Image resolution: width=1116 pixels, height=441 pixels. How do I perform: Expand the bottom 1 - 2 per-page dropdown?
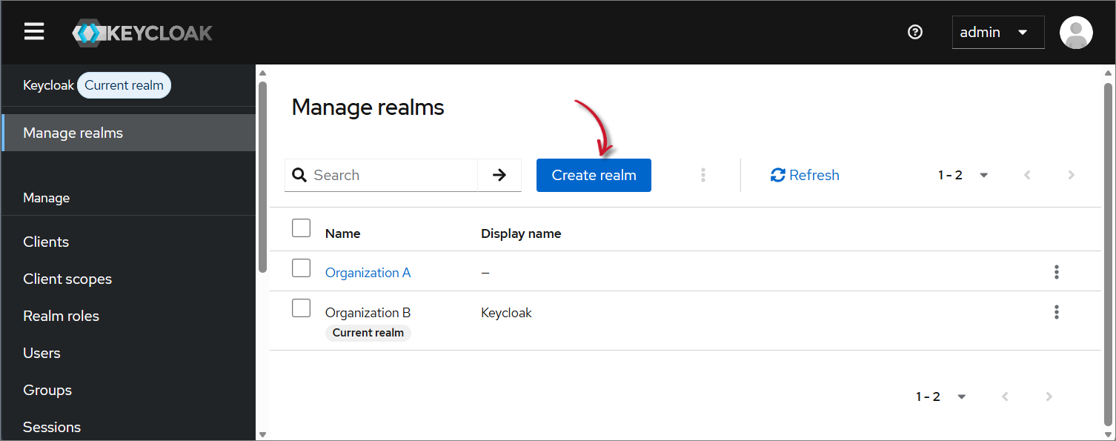click(941, 397)
